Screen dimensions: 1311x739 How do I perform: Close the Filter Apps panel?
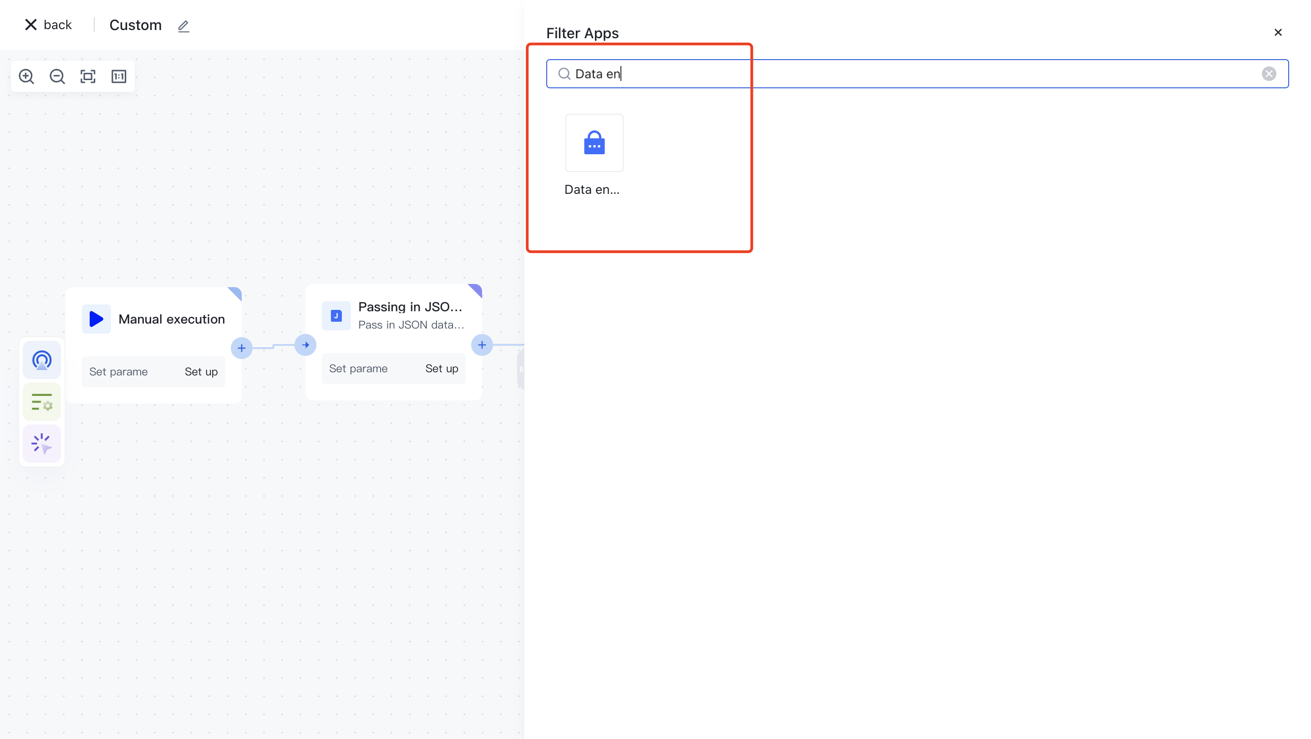1278,33
